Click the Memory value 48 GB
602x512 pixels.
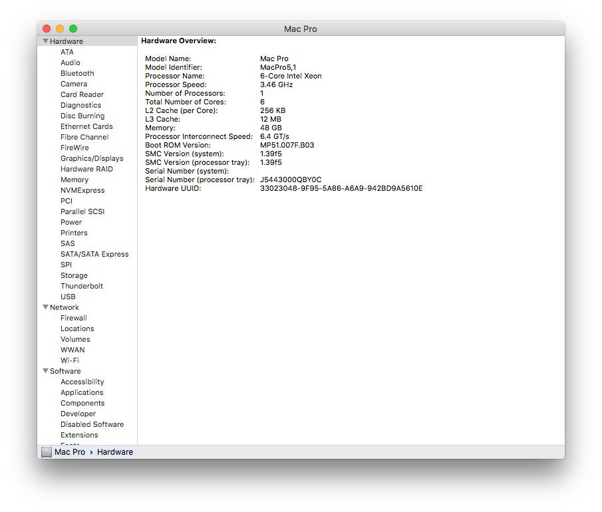(271, 128)
